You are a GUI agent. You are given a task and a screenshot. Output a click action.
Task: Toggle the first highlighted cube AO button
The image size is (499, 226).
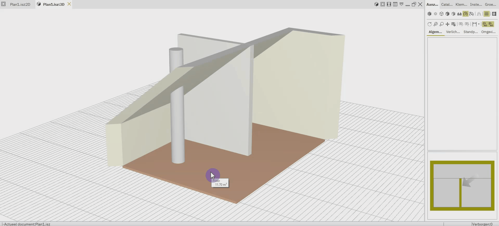pos(485,24)
